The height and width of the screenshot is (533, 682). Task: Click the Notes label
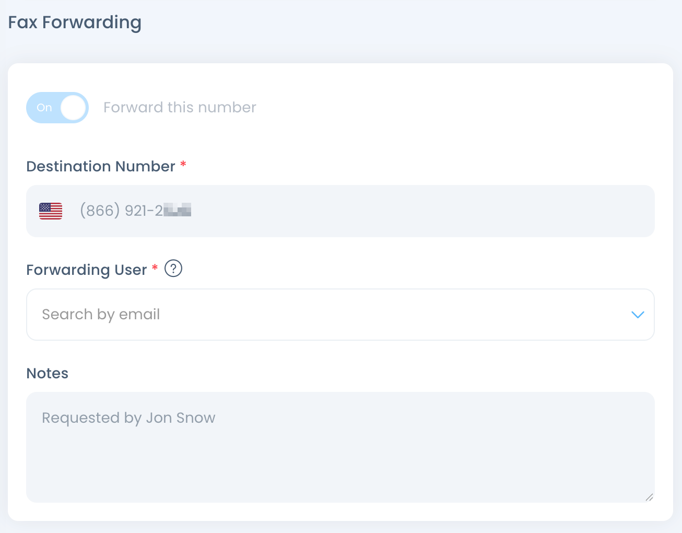[48, 373]
